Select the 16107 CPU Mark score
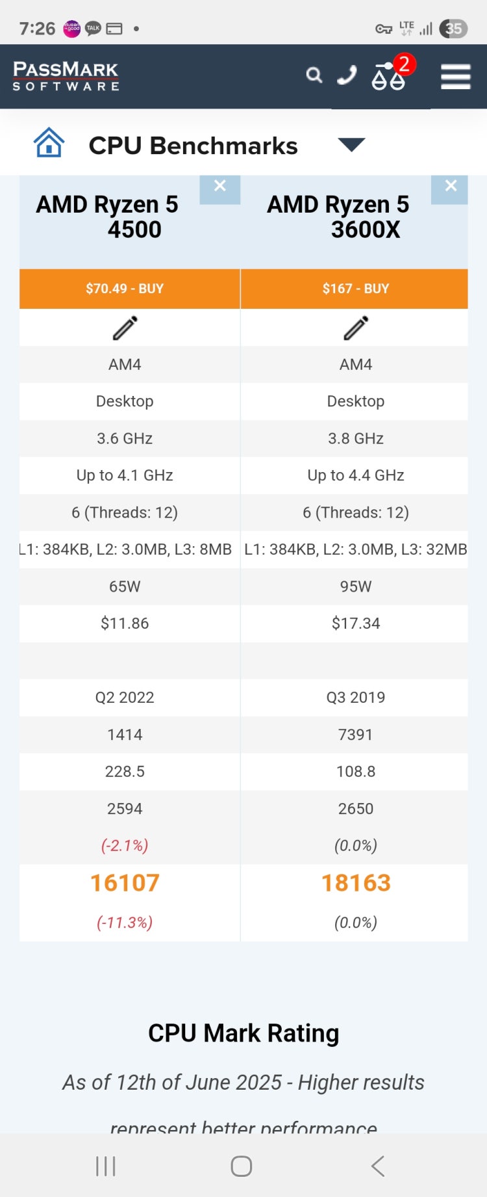Viewport: 487px width, 1197px height. 125,882
